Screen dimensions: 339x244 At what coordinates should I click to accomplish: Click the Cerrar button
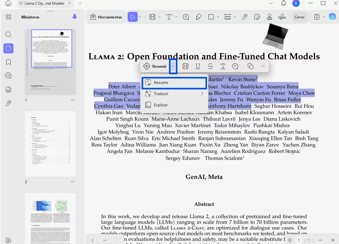pyautogui.click(x=299, y=17)
